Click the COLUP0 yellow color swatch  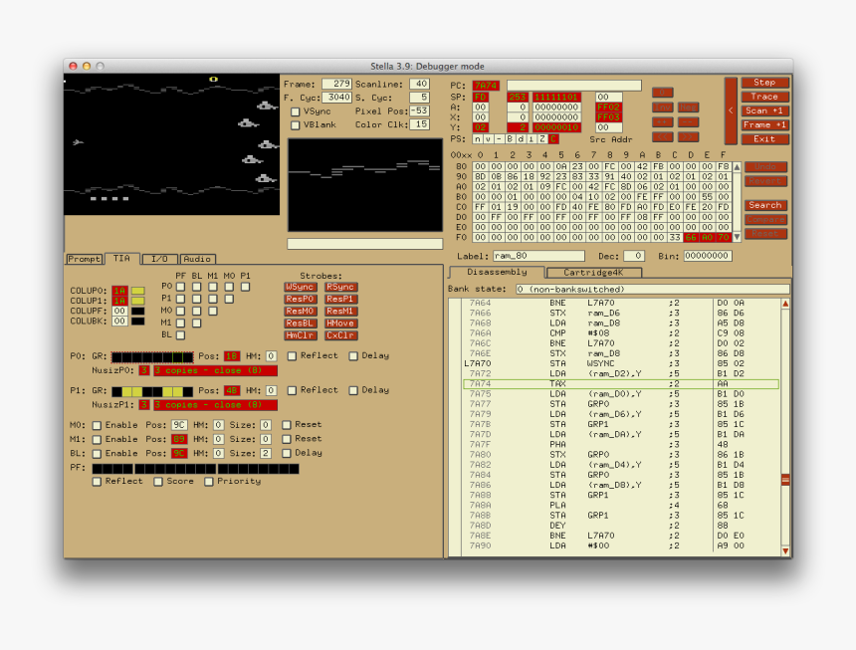point(137,291)
